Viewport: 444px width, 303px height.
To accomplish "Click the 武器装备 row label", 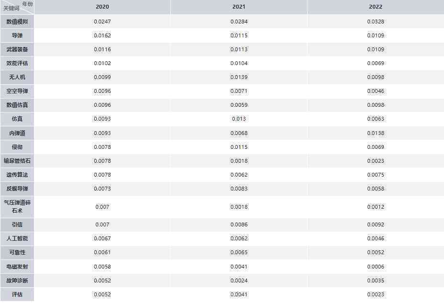I will click(17, 49).
